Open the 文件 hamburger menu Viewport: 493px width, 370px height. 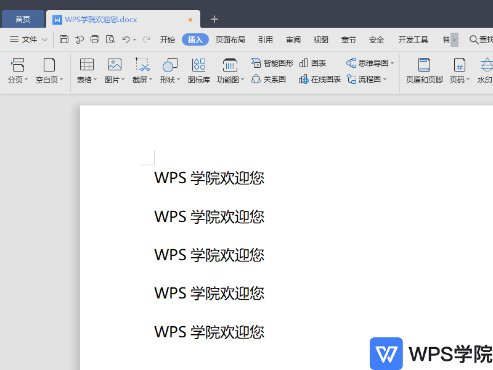pos(14,39)
